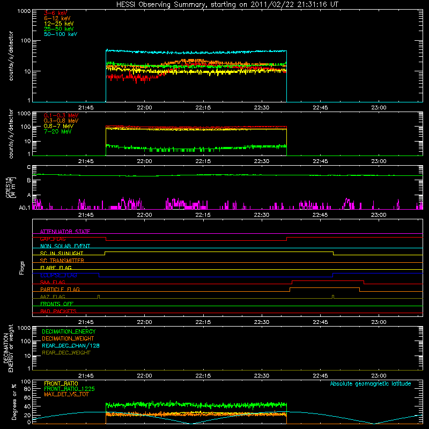Select the ATTENUATOR_STATE flag label
429x429 pixels.
coord(65,232)
